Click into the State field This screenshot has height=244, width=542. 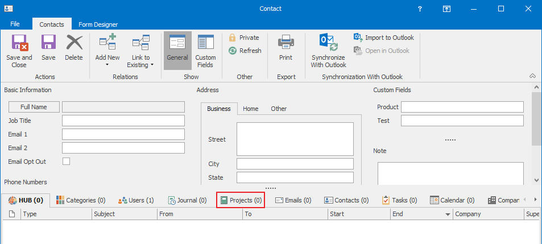(x=295, y=177)
